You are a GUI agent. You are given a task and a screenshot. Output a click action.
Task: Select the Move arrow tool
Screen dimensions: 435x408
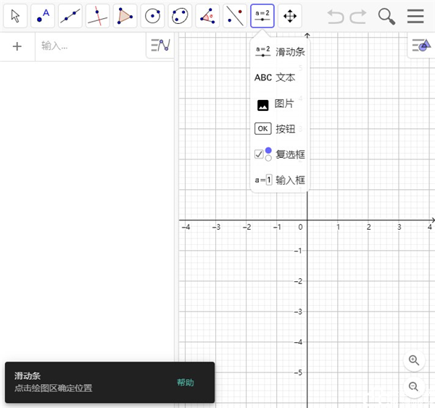click(x=15, y=16)
